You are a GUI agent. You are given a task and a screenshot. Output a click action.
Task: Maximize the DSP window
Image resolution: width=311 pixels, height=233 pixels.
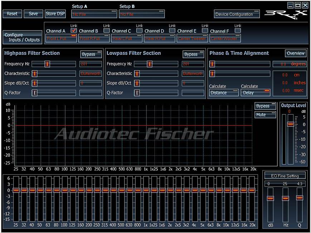click(x=298, y=5)
